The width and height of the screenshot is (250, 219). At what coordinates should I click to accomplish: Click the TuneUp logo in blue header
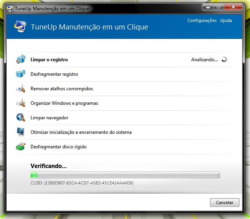[x=20, y=26]
